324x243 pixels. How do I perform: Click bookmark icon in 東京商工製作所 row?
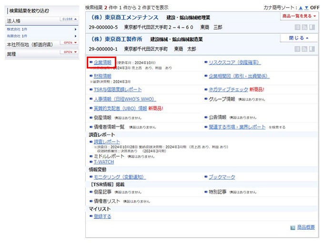pyautogui.click(x=312, y=49)
